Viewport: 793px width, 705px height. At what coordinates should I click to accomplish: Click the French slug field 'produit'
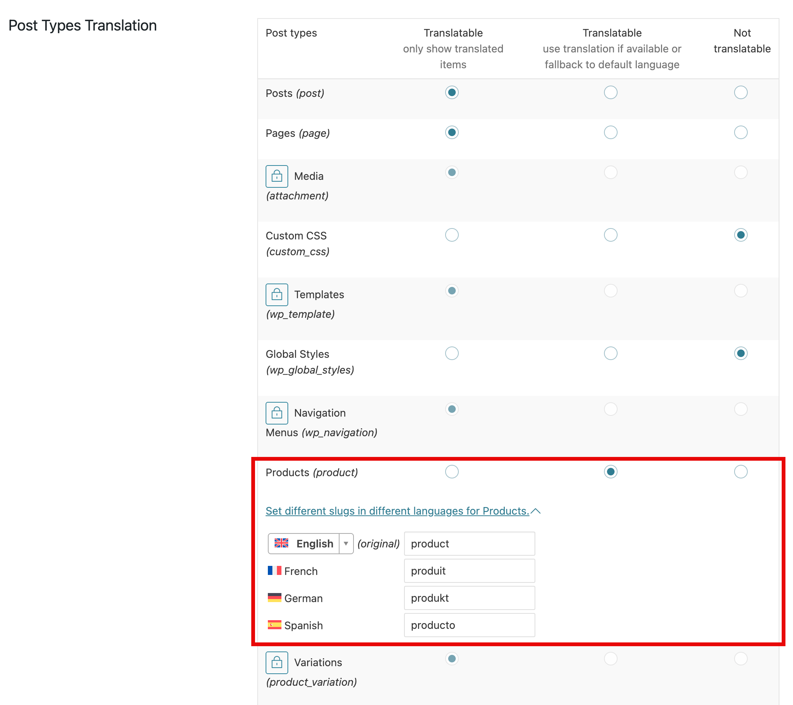point(469,570)
